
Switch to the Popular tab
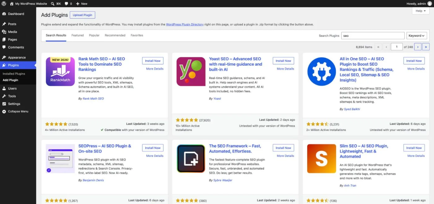(x=94, y=35)
